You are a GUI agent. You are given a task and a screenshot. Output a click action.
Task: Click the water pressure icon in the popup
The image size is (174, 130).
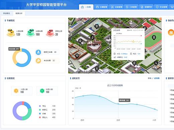[x=114, y=54]
